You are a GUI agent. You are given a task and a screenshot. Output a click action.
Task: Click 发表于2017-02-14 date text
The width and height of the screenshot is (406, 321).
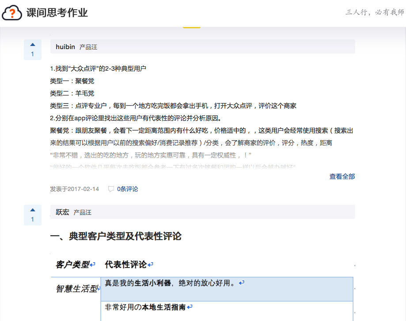[75, 189]
